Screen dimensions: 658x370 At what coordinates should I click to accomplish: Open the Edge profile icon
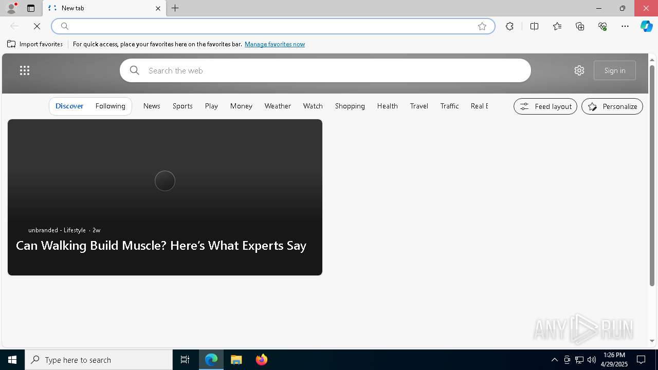pos(11,8)
